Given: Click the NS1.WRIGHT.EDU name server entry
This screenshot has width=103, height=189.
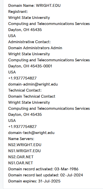Looking at the screenshot, I should pyautogui.click(x=24, y=151).
